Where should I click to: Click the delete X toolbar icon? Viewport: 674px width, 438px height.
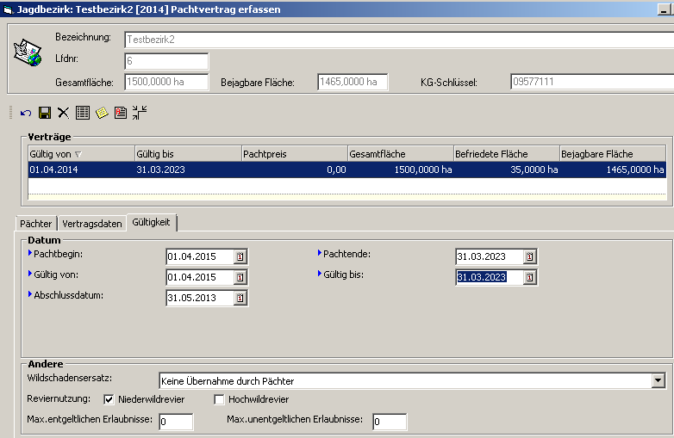[x=63, y=113]
